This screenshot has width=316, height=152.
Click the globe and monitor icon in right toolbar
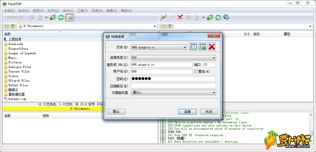[227, 18]
